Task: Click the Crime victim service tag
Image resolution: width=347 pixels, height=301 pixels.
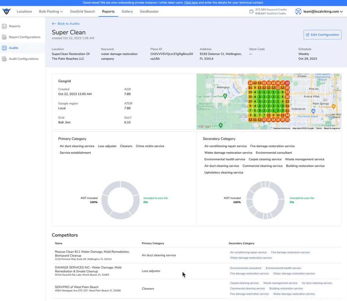Action: 150,146
